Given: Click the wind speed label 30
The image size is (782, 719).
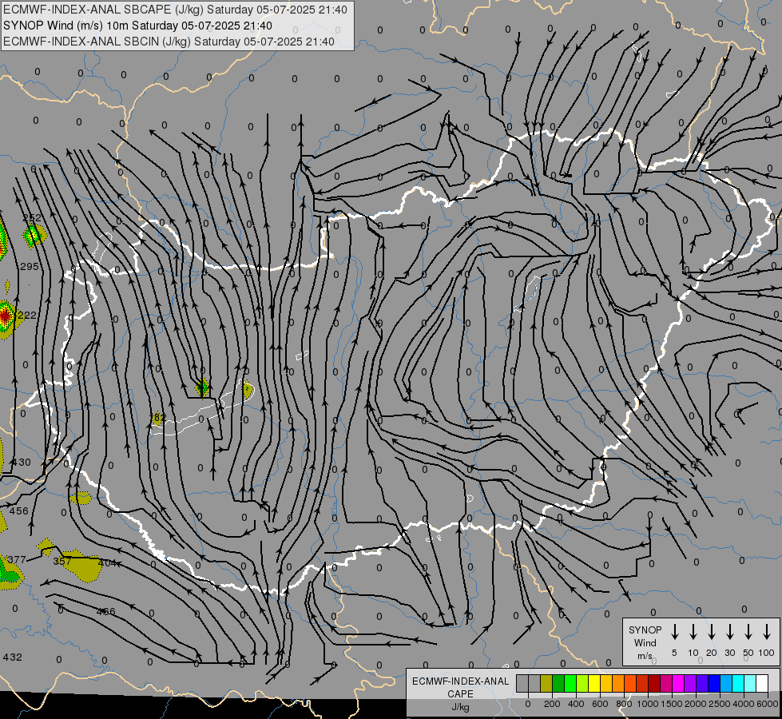Looking at the screenshot, I should [729, 653].
